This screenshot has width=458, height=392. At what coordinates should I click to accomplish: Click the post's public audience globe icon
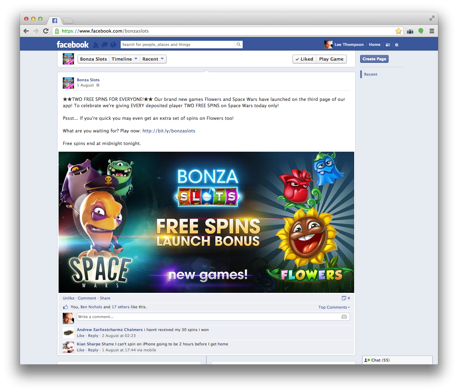pyautogui.click(x=98, y=85)
